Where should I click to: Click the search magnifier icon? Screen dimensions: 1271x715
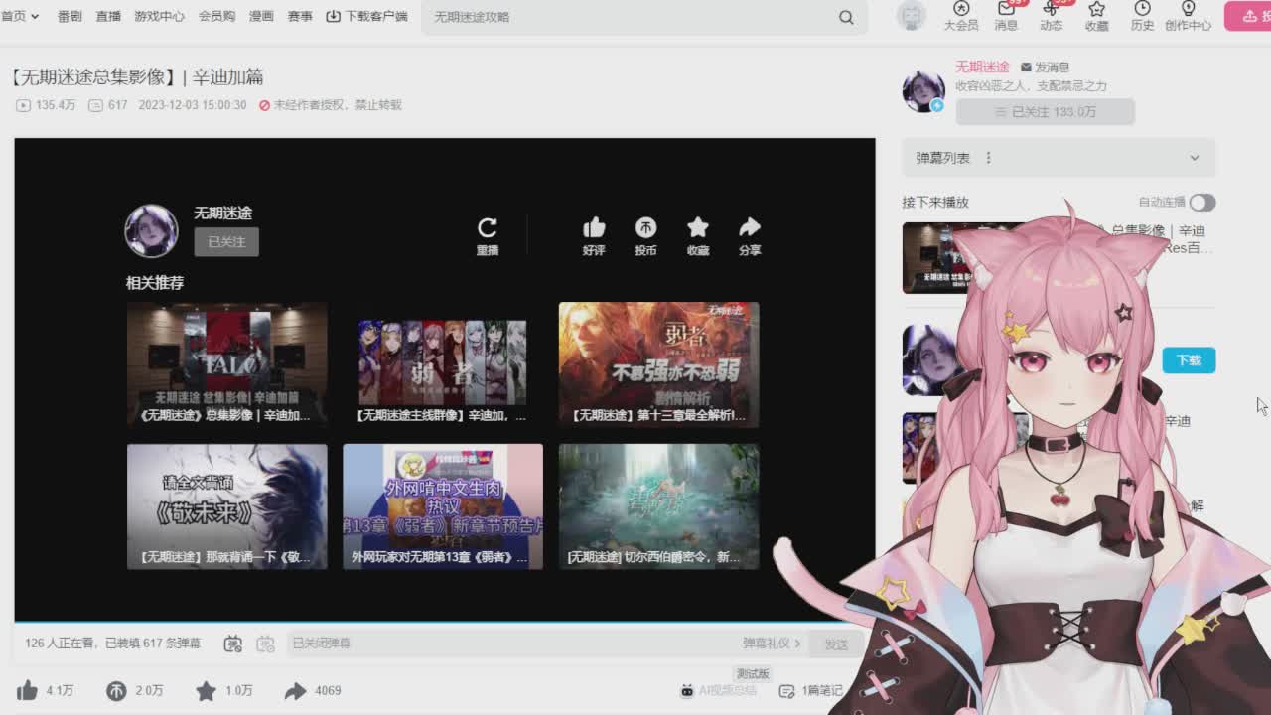(x=846, y=17)
